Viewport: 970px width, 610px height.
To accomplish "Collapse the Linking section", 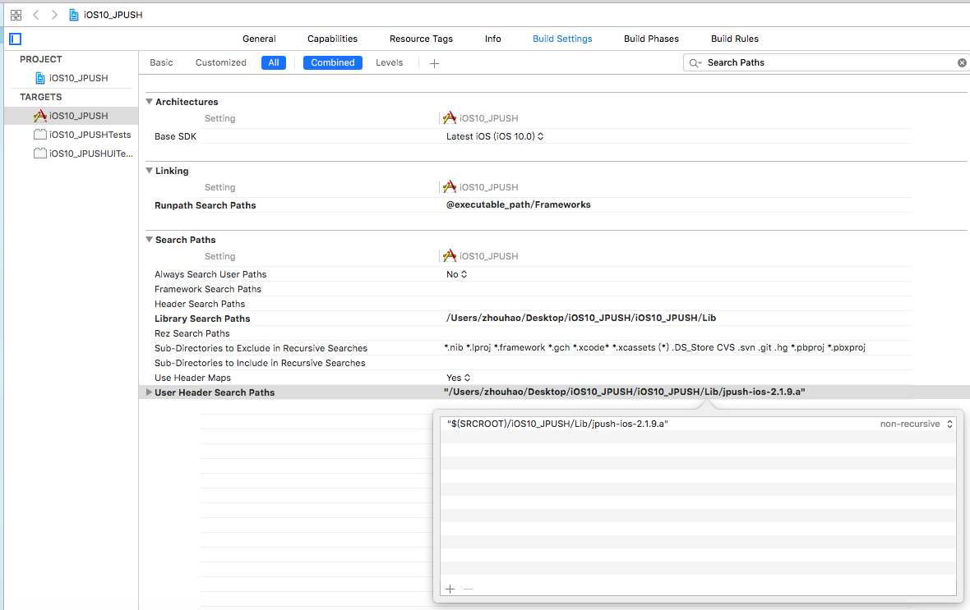I will 149,171.
